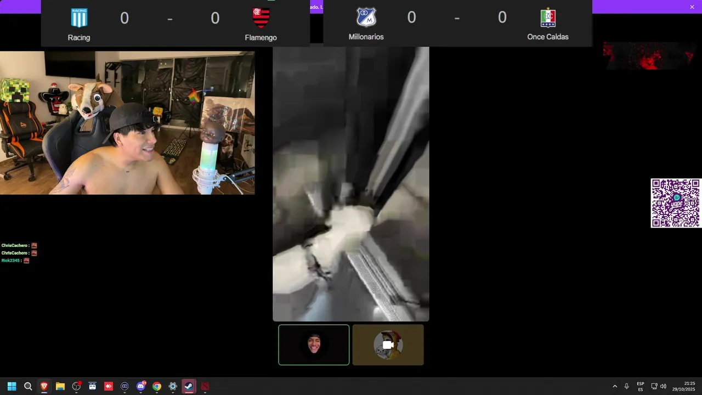Click the 'Millonarios' team name
This screenshot has width=702, height=395.
click(366, 37)
